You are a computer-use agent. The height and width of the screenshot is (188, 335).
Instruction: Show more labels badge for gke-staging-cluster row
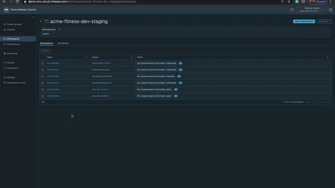pos(181,63)
